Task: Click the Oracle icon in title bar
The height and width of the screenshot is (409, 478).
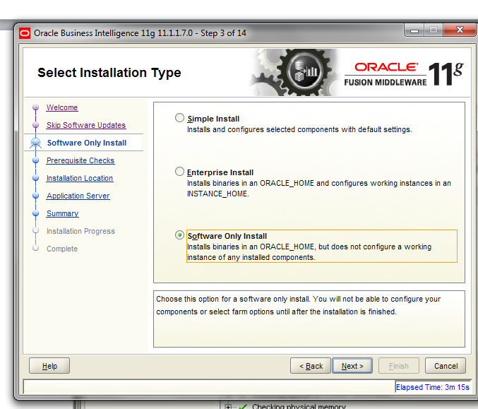Action: coord(25,33)
